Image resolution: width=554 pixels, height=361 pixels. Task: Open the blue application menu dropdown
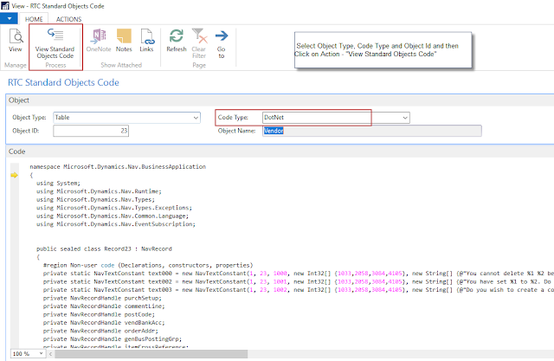click(x=9, y=18)
